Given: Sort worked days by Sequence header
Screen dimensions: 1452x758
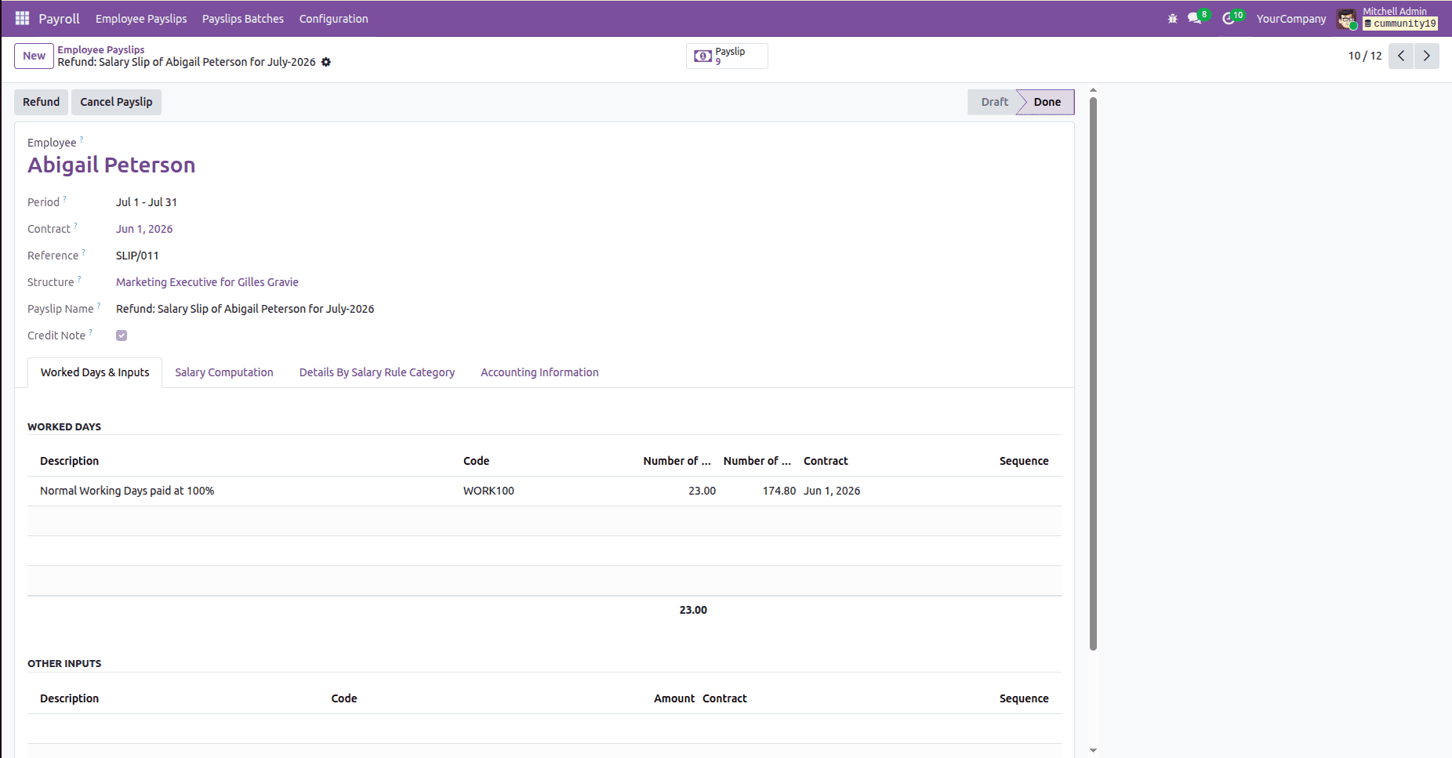Looking at the screenshot, I should pos(1024,461).
